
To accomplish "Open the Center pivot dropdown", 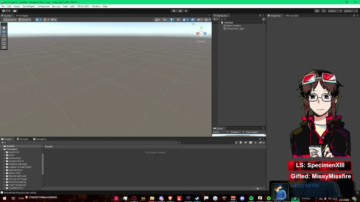I will pyautogui.click(x=9, y=20).
